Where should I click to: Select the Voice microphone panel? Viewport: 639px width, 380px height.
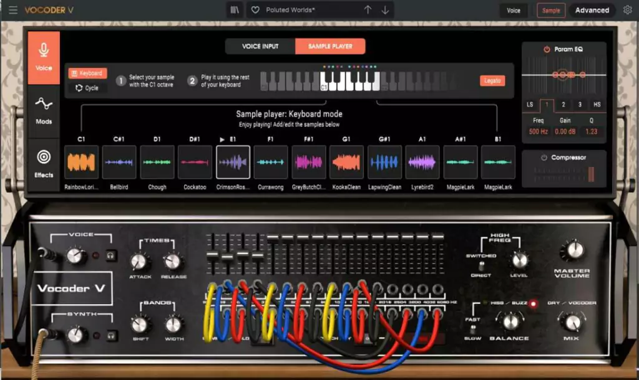(x=44, y=58)
